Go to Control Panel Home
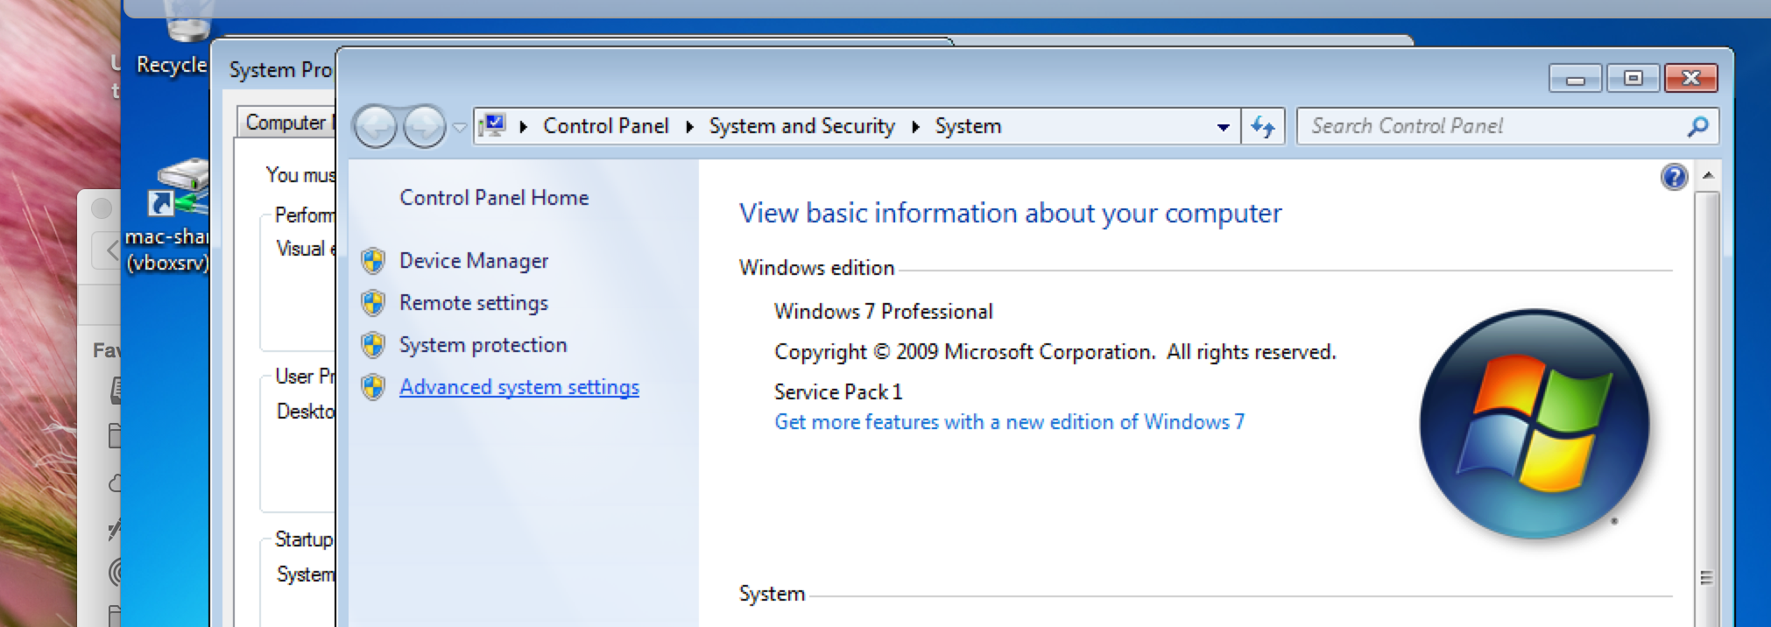Screen dimensions: 1771x627 pyautogui.click(x=494, y=198)
